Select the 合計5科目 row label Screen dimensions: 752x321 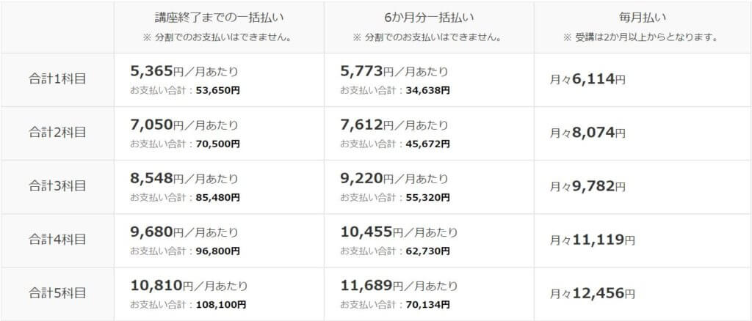pyautogui.click(x=57, y=293)
